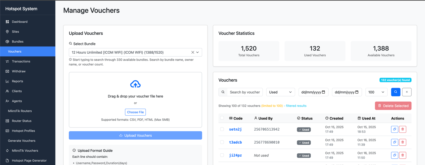
Task: Open Dashboard from the sidebar
Action: tap(28, 22)
